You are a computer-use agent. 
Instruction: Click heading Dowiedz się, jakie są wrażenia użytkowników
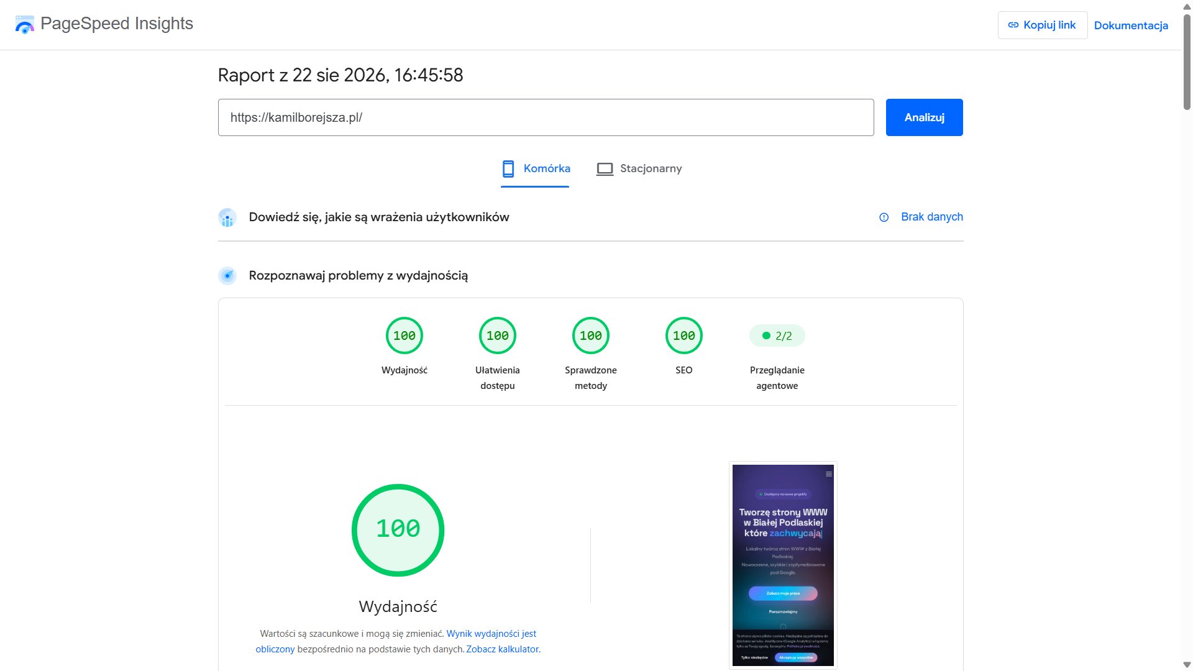(379, 217)
